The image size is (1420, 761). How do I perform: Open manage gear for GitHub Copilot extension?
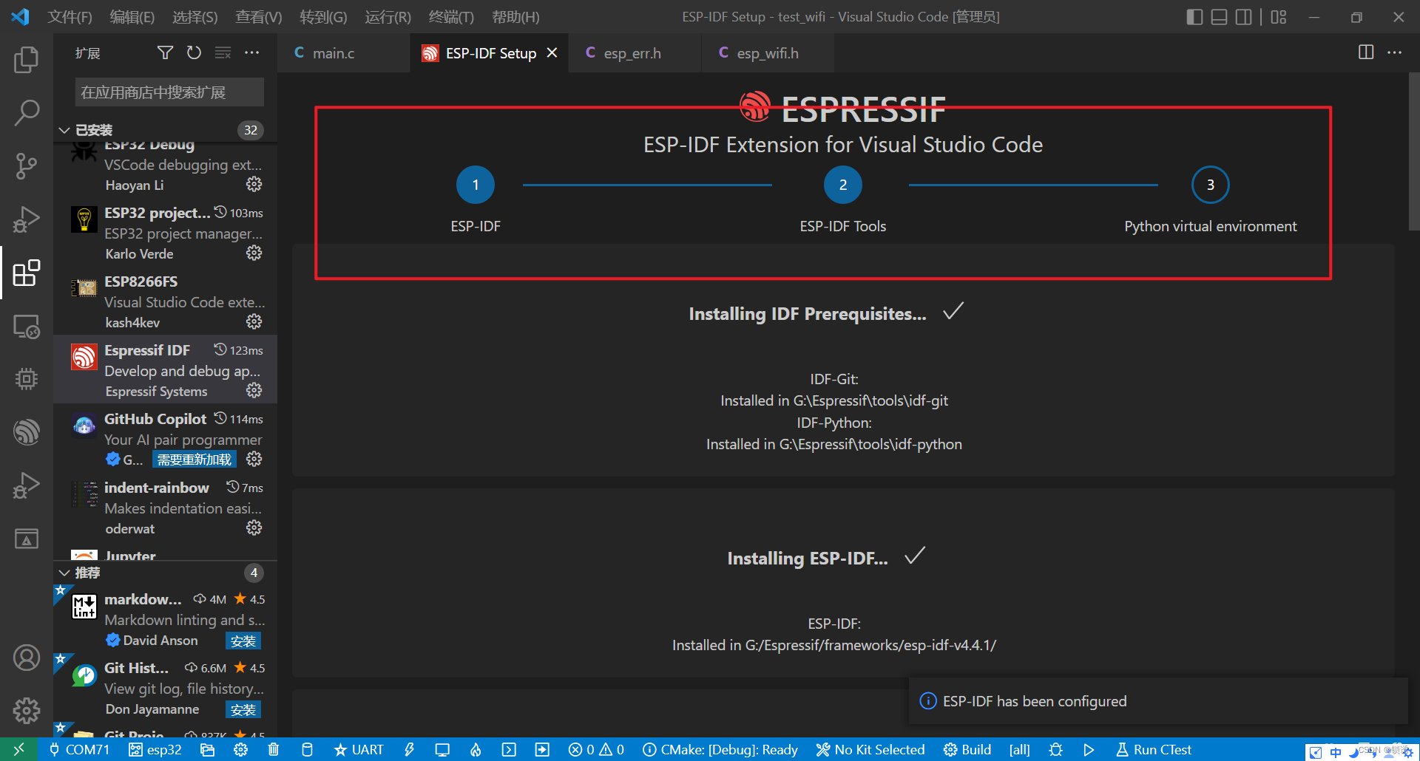[x=254, y=459]
